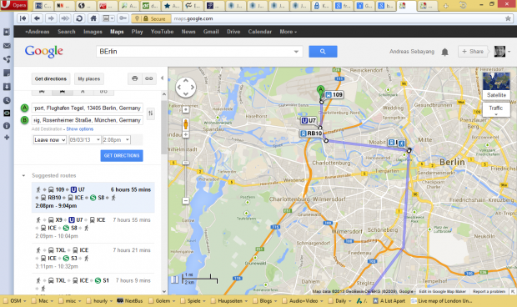517x307 pixels.
Task: Click the Google logo
Action: 44,52
